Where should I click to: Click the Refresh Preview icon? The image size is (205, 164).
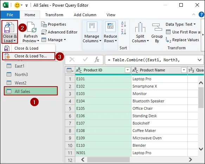(x=32, y=27)
